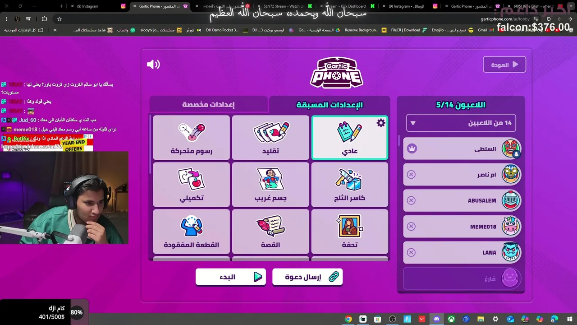The height and width of the screenshot is (325, 577).
Task: Open a new browser tab with plus
Action: (62, 6)
